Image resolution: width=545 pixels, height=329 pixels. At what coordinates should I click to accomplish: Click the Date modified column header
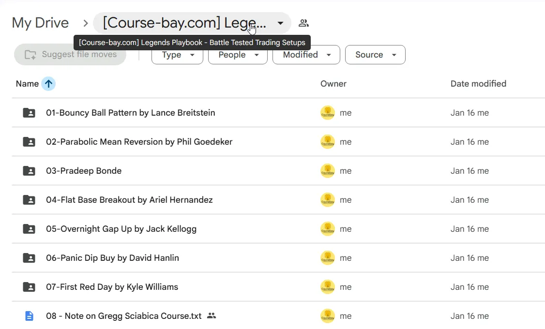[478, 84]
